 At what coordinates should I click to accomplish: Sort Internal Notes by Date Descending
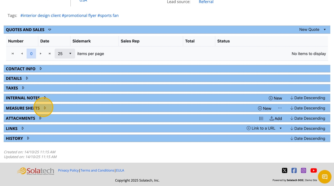(x=308, y=98)
